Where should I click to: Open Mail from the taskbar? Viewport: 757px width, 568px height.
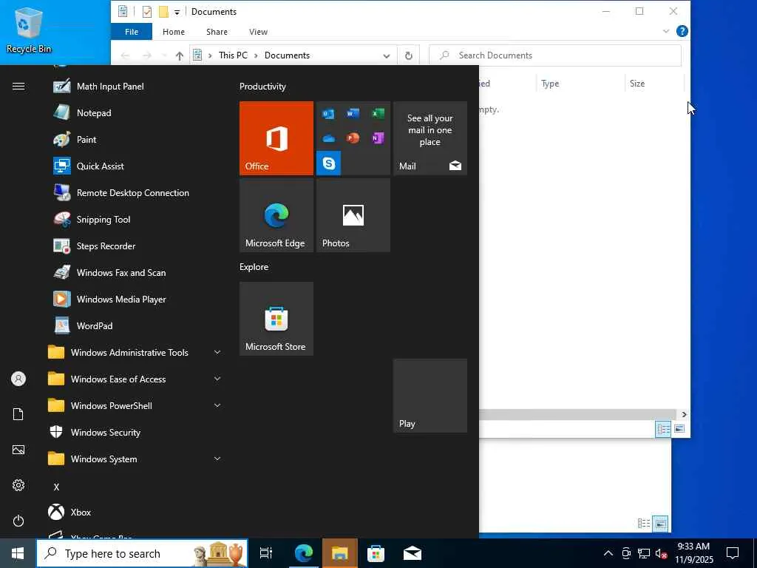pyautogui.click(x=413, y=553)
